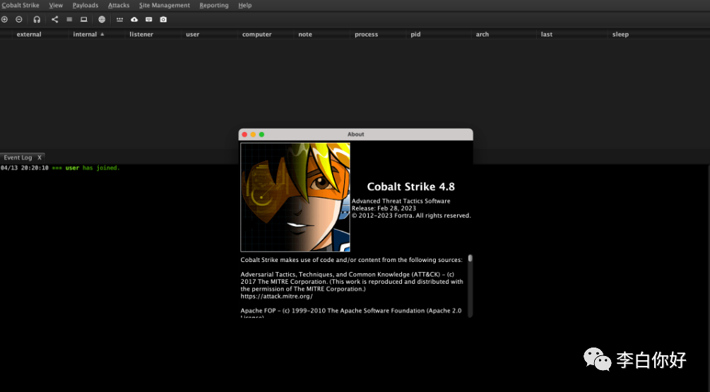Click the ascending sort arrow beside internal
Image resolution: width=710 pixels, height=392 pixels.
click(x=102, y=35)
